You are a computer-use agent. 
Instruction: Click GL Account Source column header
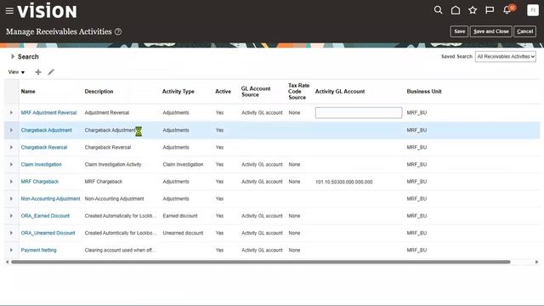(x=256, y=92)
